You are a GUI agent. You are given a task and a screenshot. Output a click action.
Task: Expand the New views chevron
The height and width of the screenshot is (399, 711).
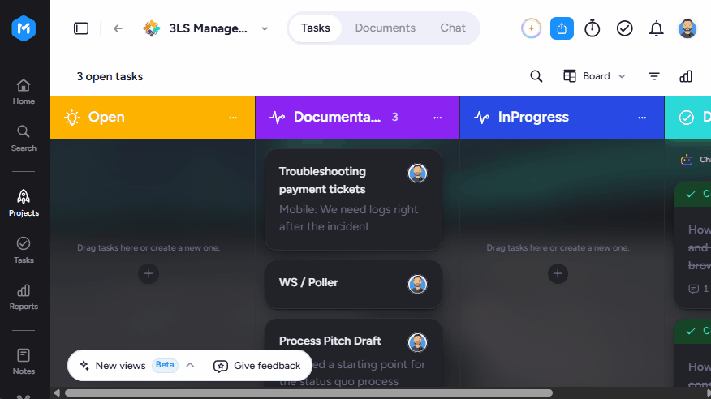(190, 365)
